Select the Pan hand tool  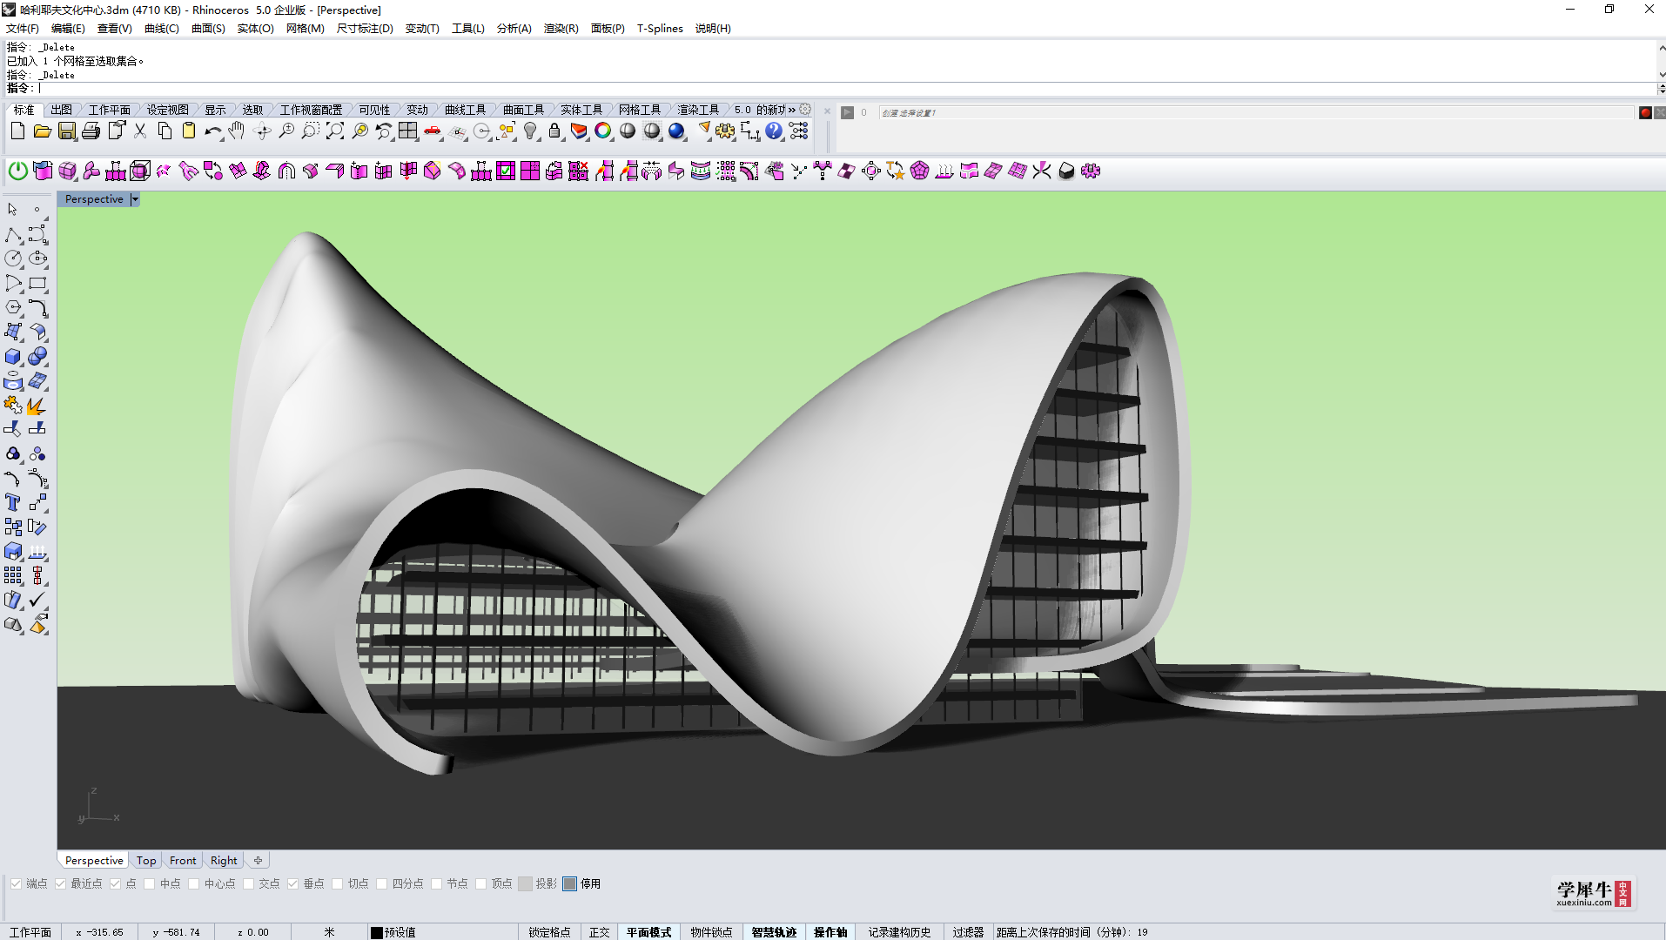click(237, 131)
